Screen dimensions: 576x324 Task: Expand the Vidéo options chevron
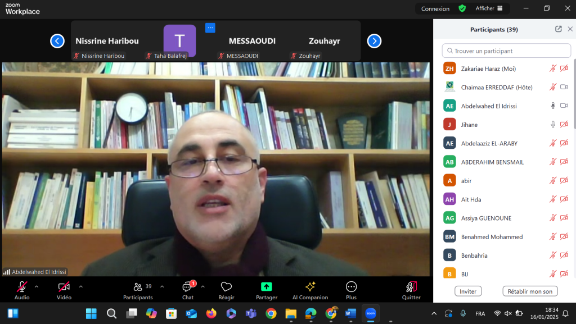(x=80, y=286)
